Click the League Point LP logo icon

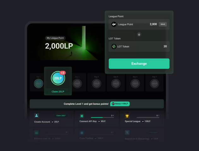pos(114,24)
